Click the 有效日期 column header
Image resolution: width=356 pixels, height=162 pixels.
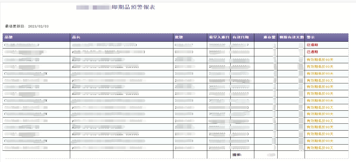pos(240,37)
